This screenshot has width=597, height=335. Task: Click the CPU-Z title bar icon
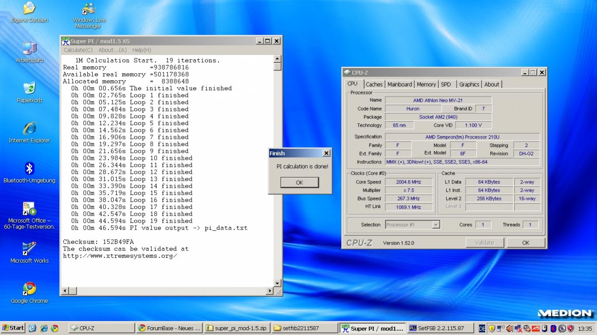[x=347, y=73]
